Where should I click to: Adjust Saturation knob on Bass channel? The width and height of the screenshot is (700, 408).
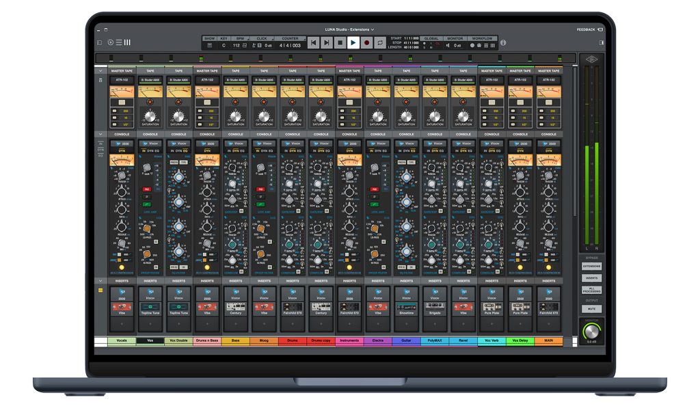coord(236,116)
